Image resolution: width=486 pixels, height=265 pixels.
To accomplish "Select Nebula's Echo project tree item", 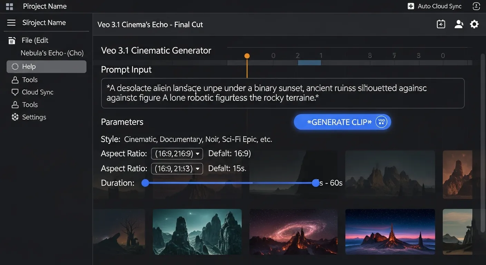I will pos(52,53).
